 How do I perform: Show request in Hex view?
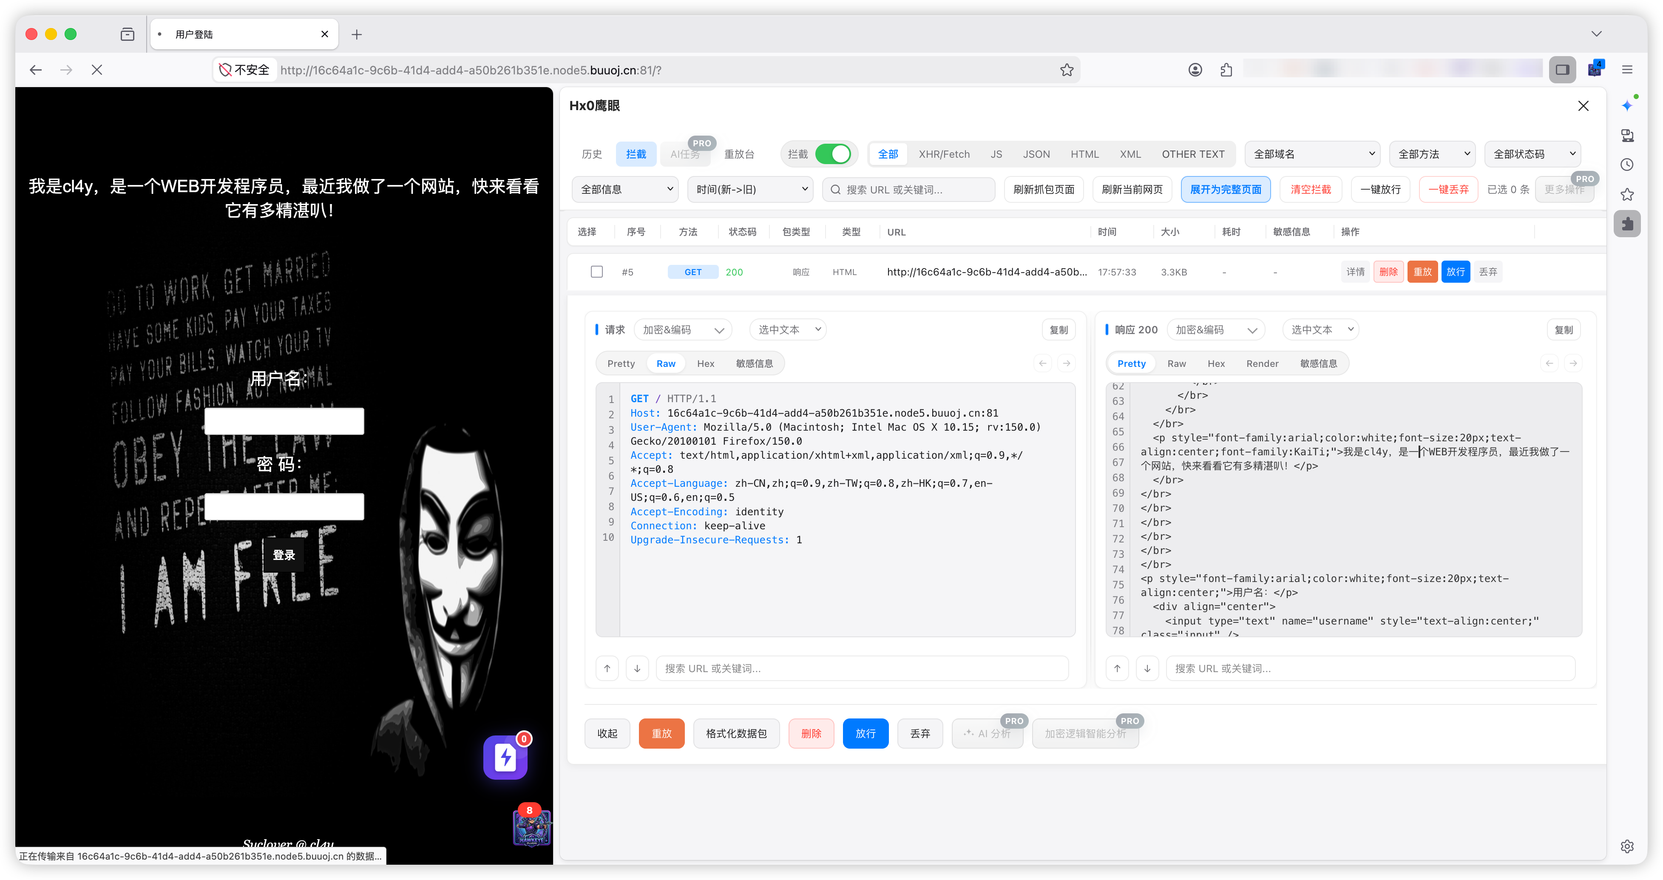[x=706, y=363]
